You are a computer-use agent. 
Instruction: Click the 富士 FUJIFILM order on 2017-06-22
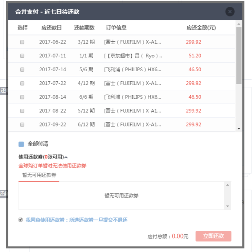pyautogui.click(x=132, y=42)
